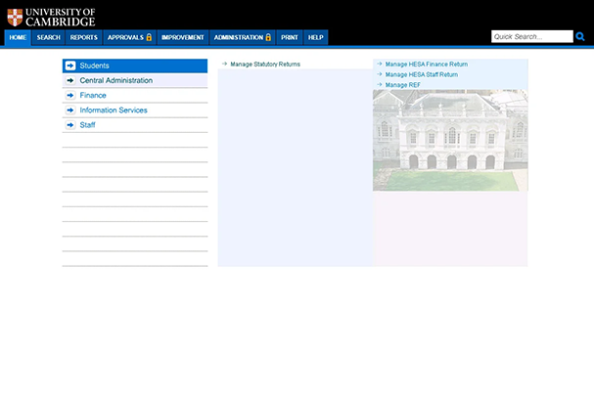Click the arrow icon beside Central Administration
The width and height of the screenshot is (594, 396).
(70, 80)
